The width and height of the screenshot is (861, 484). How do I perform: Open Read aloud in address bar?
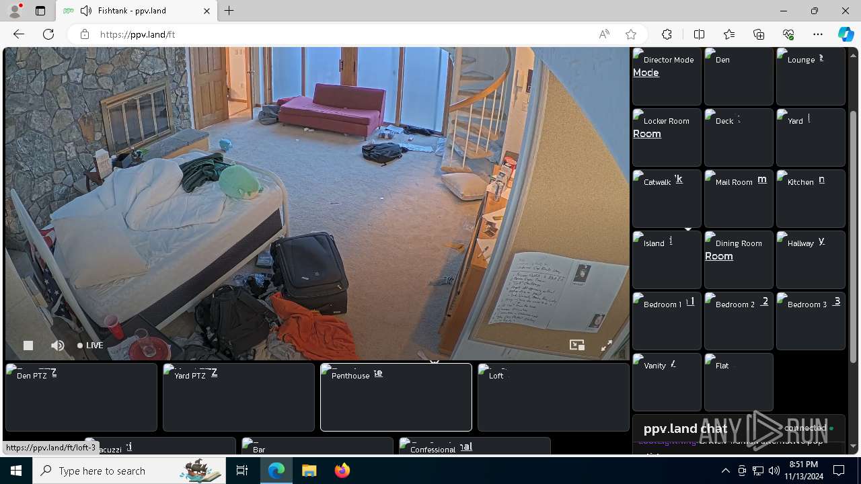pos(604,34)
